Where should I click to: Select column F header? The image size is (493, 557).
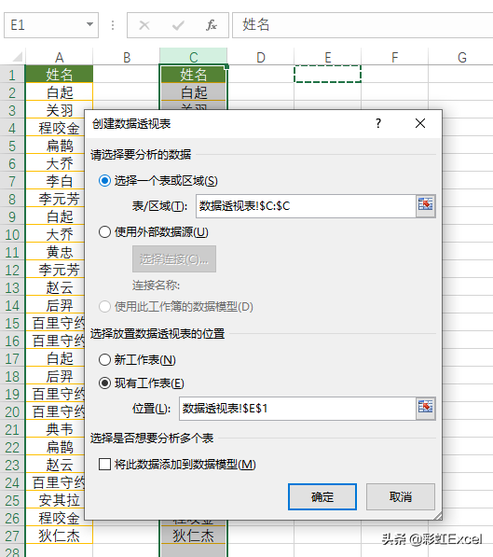(395, 57)
